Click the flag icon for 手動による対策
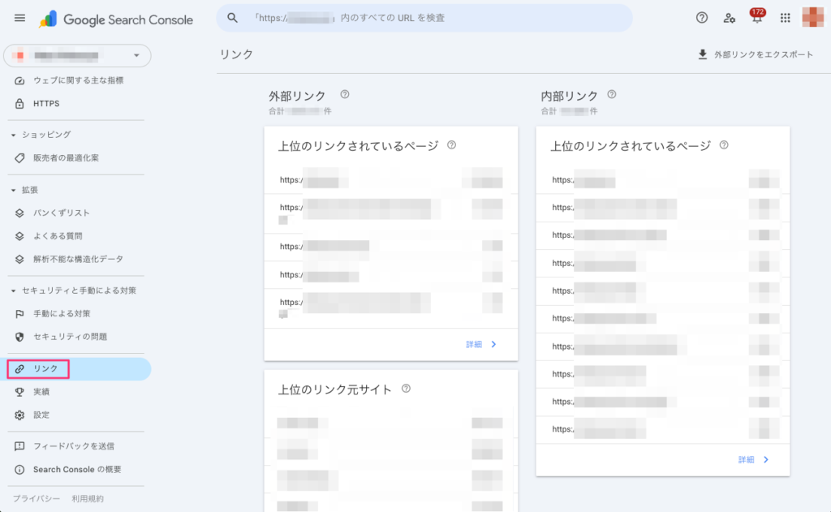 [x=18, y=313]
